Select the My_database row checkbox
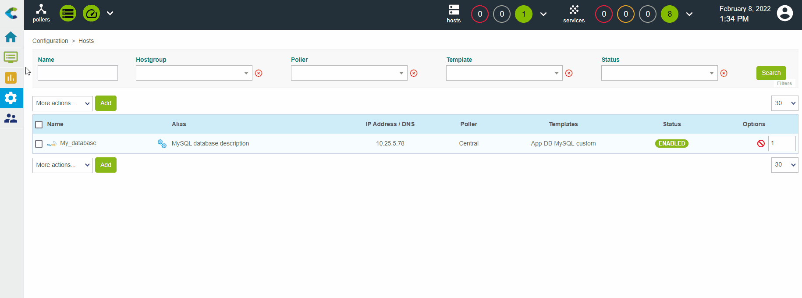 [39, 144]
